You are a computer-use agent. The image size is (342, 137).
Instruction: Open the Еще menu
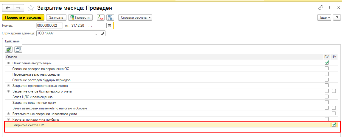[x=324, y=17]
